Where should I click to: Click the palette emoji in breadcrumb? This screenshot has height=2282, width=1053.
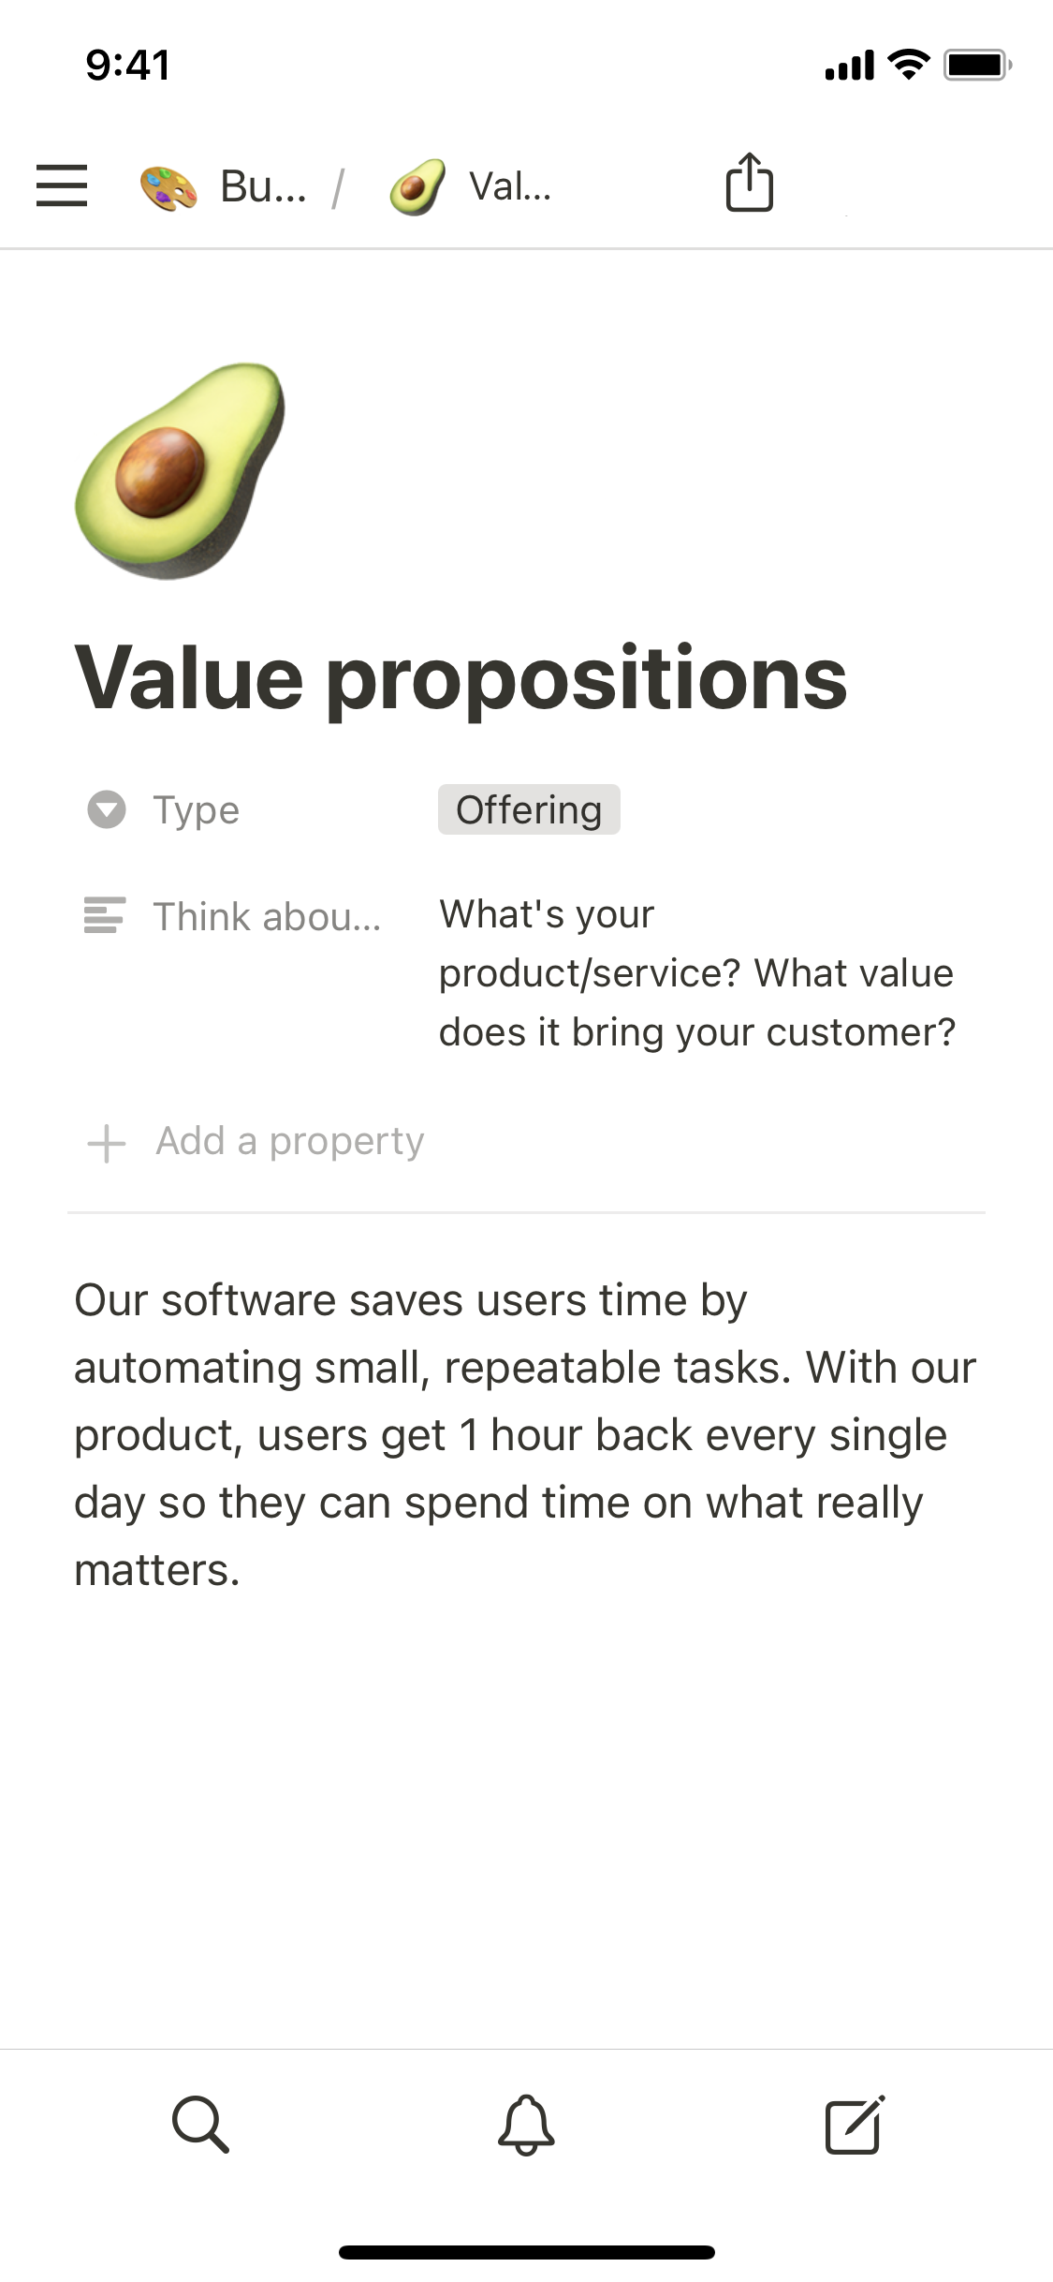[168, 186]
